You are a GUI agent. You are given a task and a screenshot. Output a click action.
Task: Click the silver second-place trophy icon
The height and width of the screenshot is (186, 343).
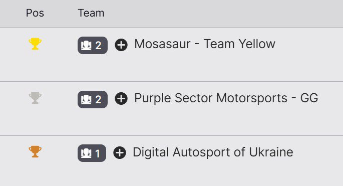point(35,98)
